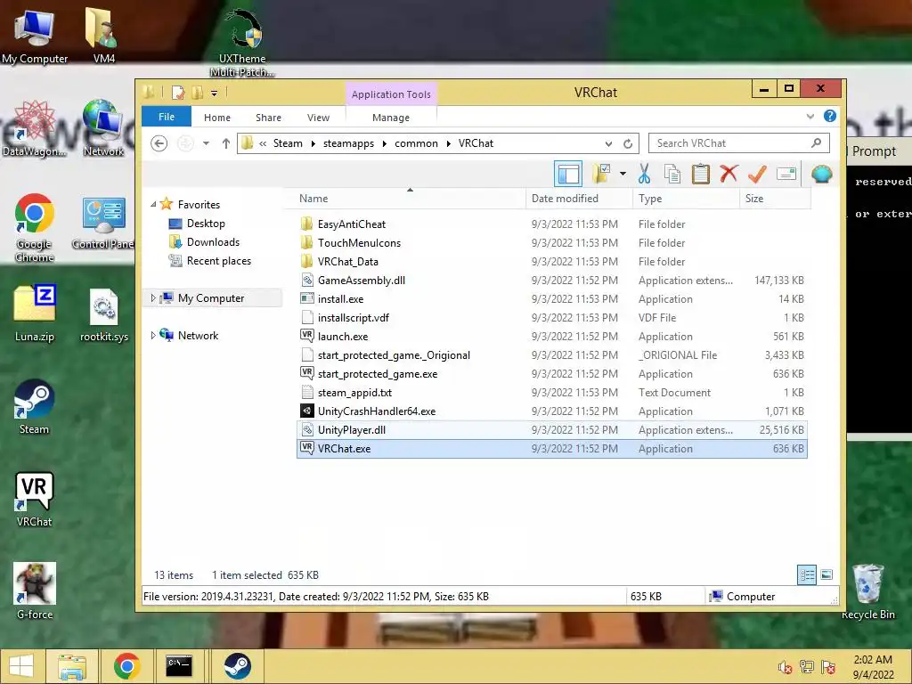Viewport: 912px width, 684px height.
Task: Click the muted volume tray icon
Action: [x=785, y=667]
